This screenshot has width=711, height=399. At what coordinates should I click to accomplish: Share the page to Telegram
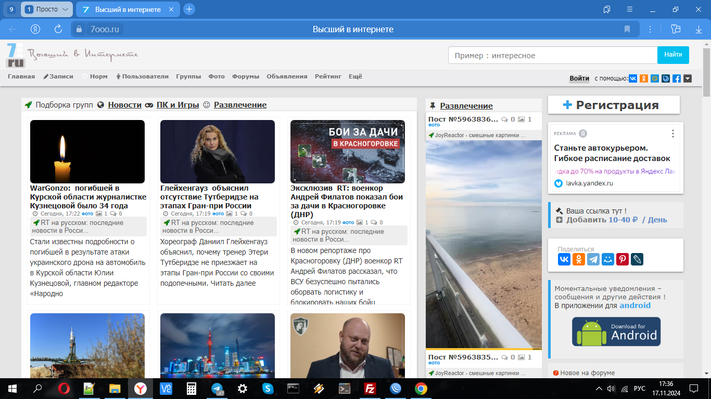tap(593, 259)
